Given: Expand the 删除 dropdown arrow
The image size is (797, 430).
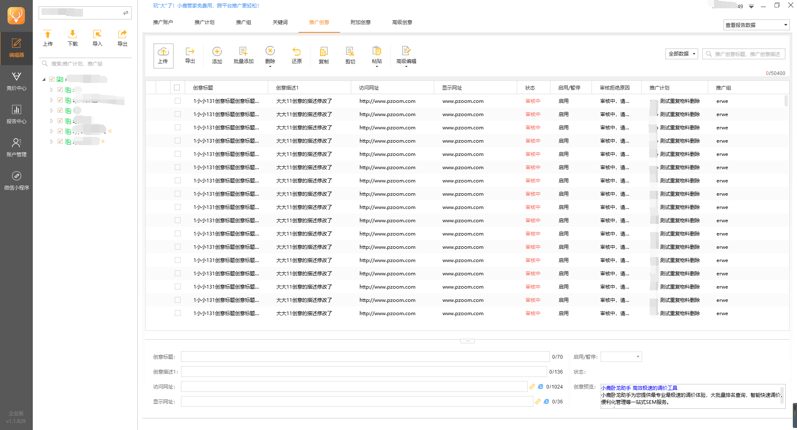Looking at the screenshot, I should tap(270, 67).
